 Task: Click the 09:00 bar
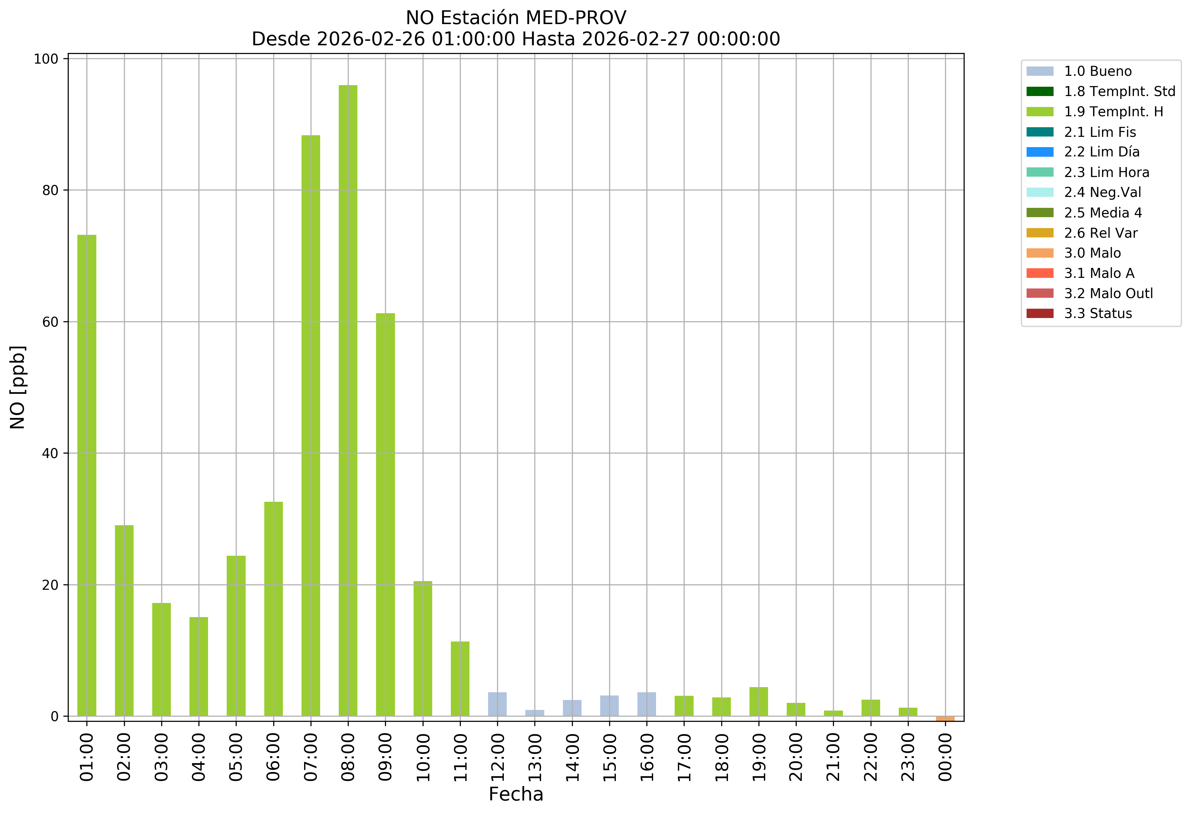(x=385, y=514)
